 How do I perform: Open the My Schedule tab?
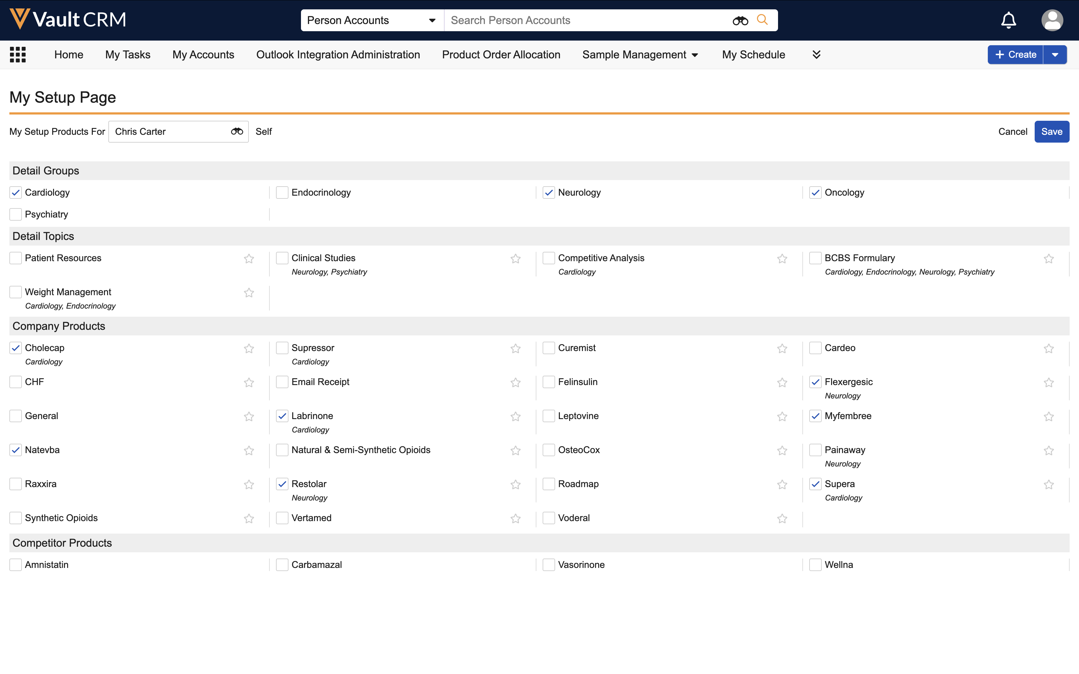pos(753,54)
